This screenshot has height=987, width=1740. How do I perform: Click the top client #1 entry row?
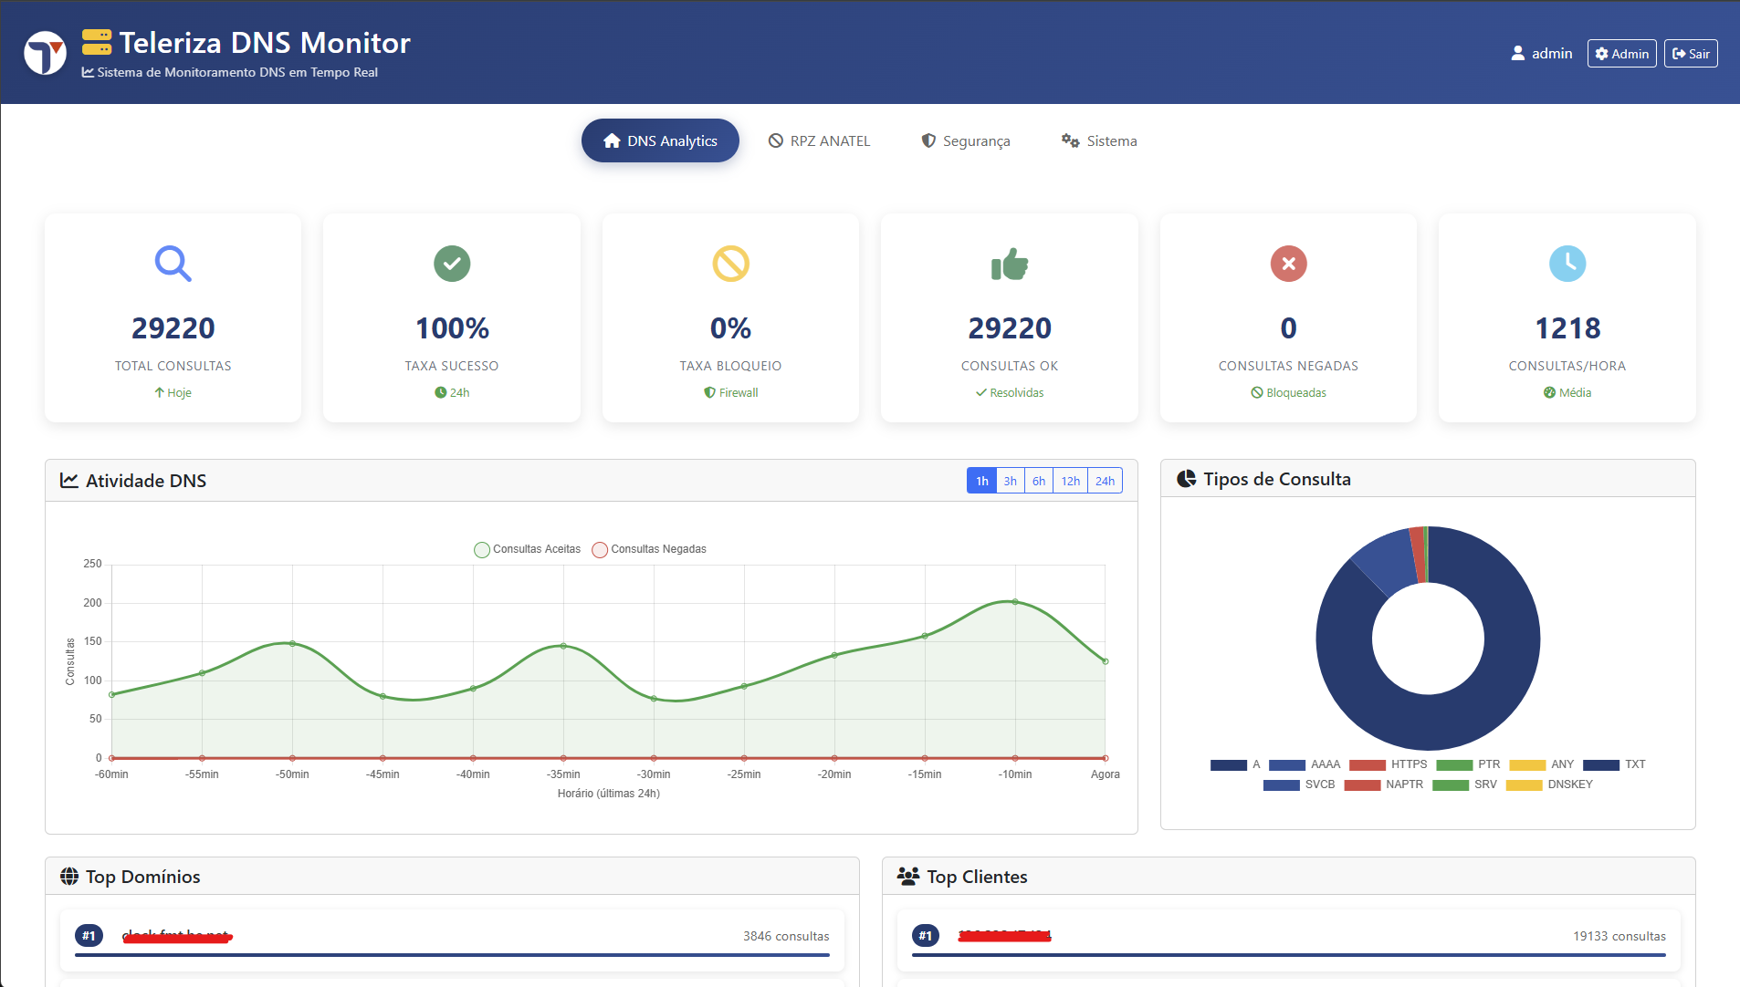1288,938
